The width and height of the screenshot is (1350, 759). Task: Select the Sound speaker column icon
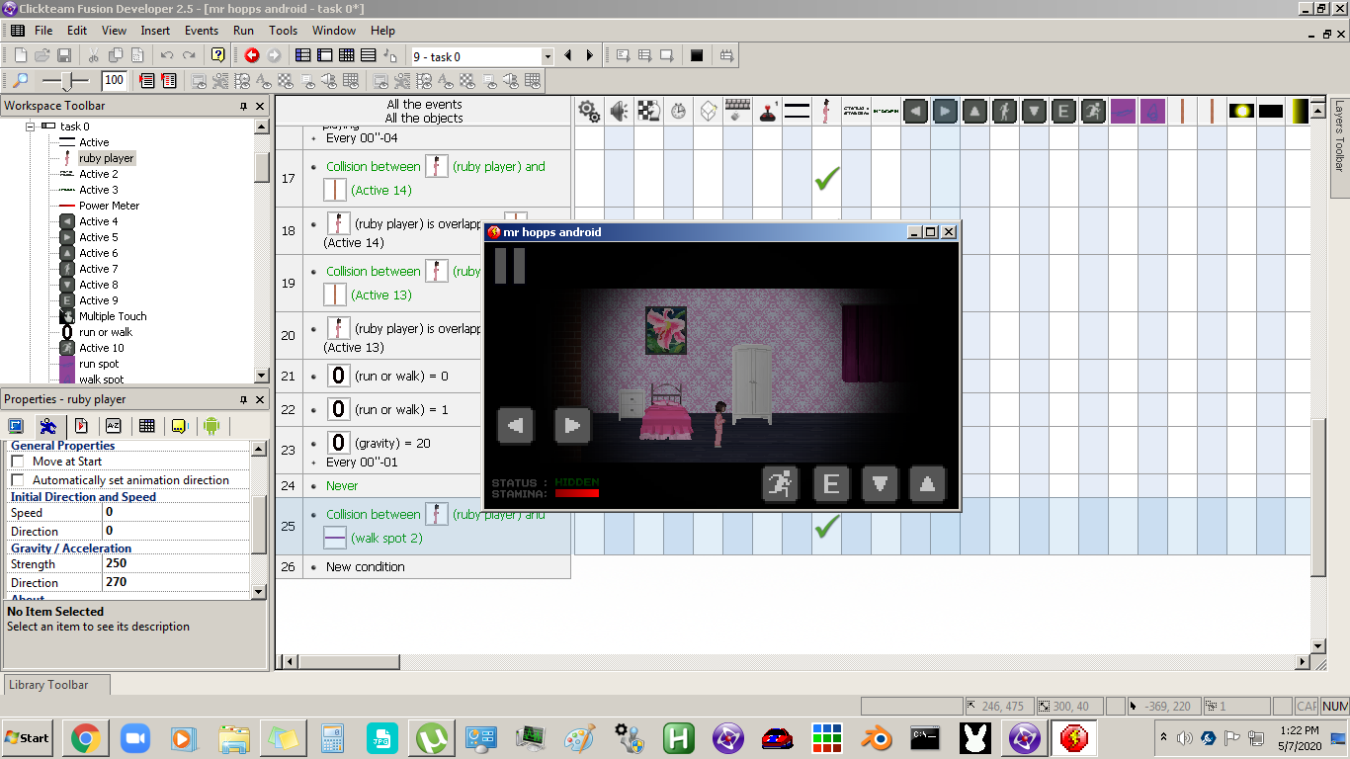[x=619, y=111]
